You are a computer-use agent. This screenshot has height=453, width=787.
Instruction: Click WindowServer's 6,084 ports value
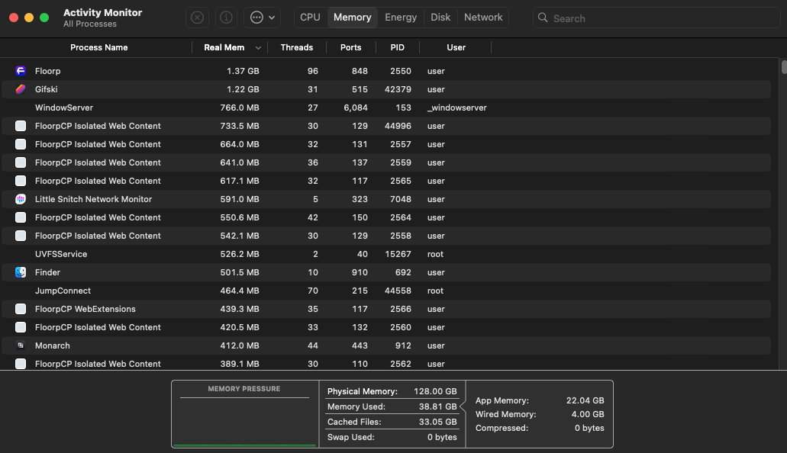[x=356, y=108]
